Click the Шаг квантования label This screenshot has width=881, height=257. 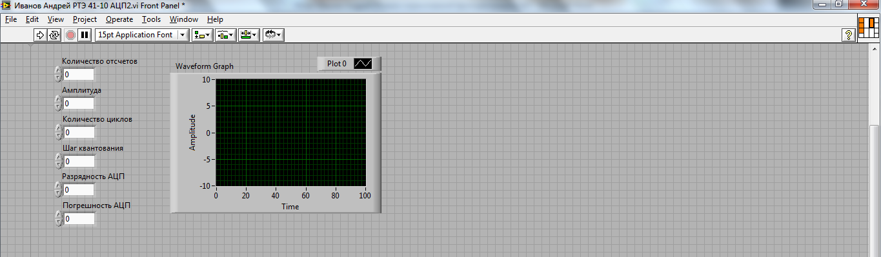pyautogui.click(x=92, y=148)
